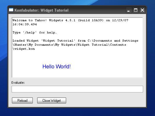This screenshot has width=155, height=116.
Task: Click the '\Hunter\My Documents\My Widgets' path line
Action: (69, 45)
